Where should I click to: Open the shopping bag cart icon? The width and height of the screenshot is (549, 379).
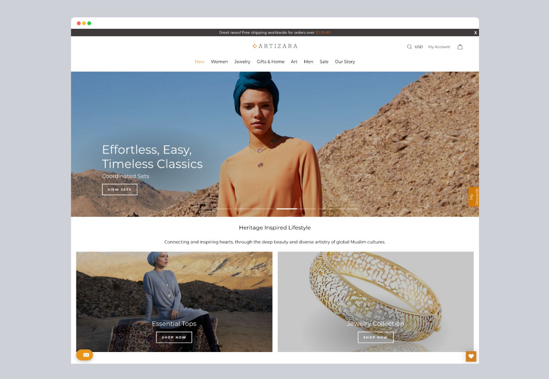(x=460, y=47)
